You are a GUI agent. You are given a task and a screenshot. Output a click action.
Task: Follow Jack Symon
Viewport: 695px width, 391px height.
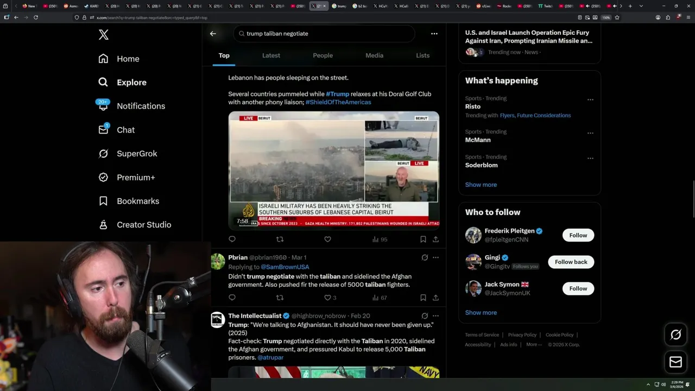pos(578,288)
